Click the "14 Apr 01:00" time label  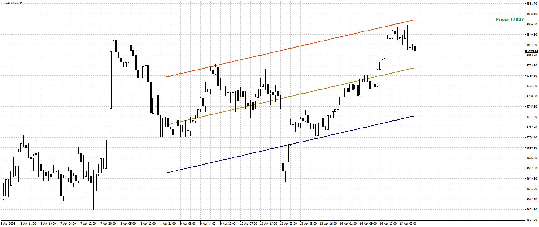click(x=348, y=224)
